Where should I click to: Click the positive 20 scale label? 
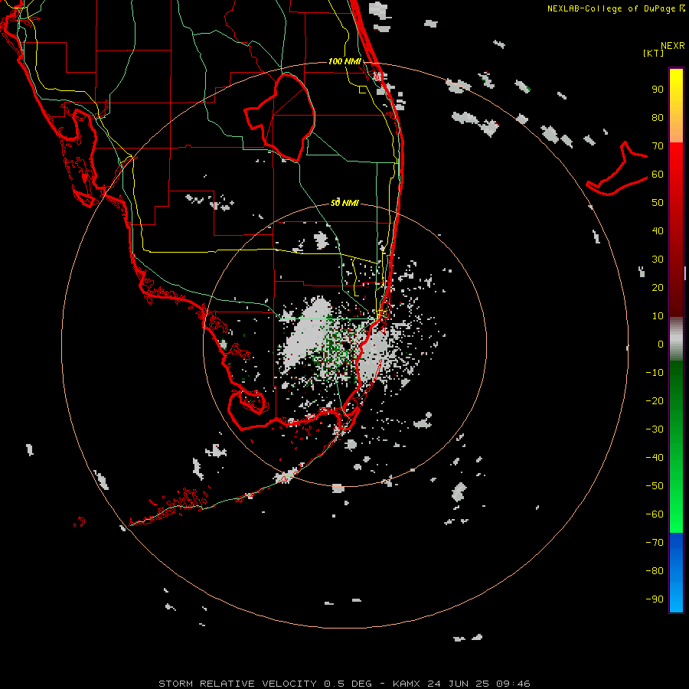pos(658,288)
